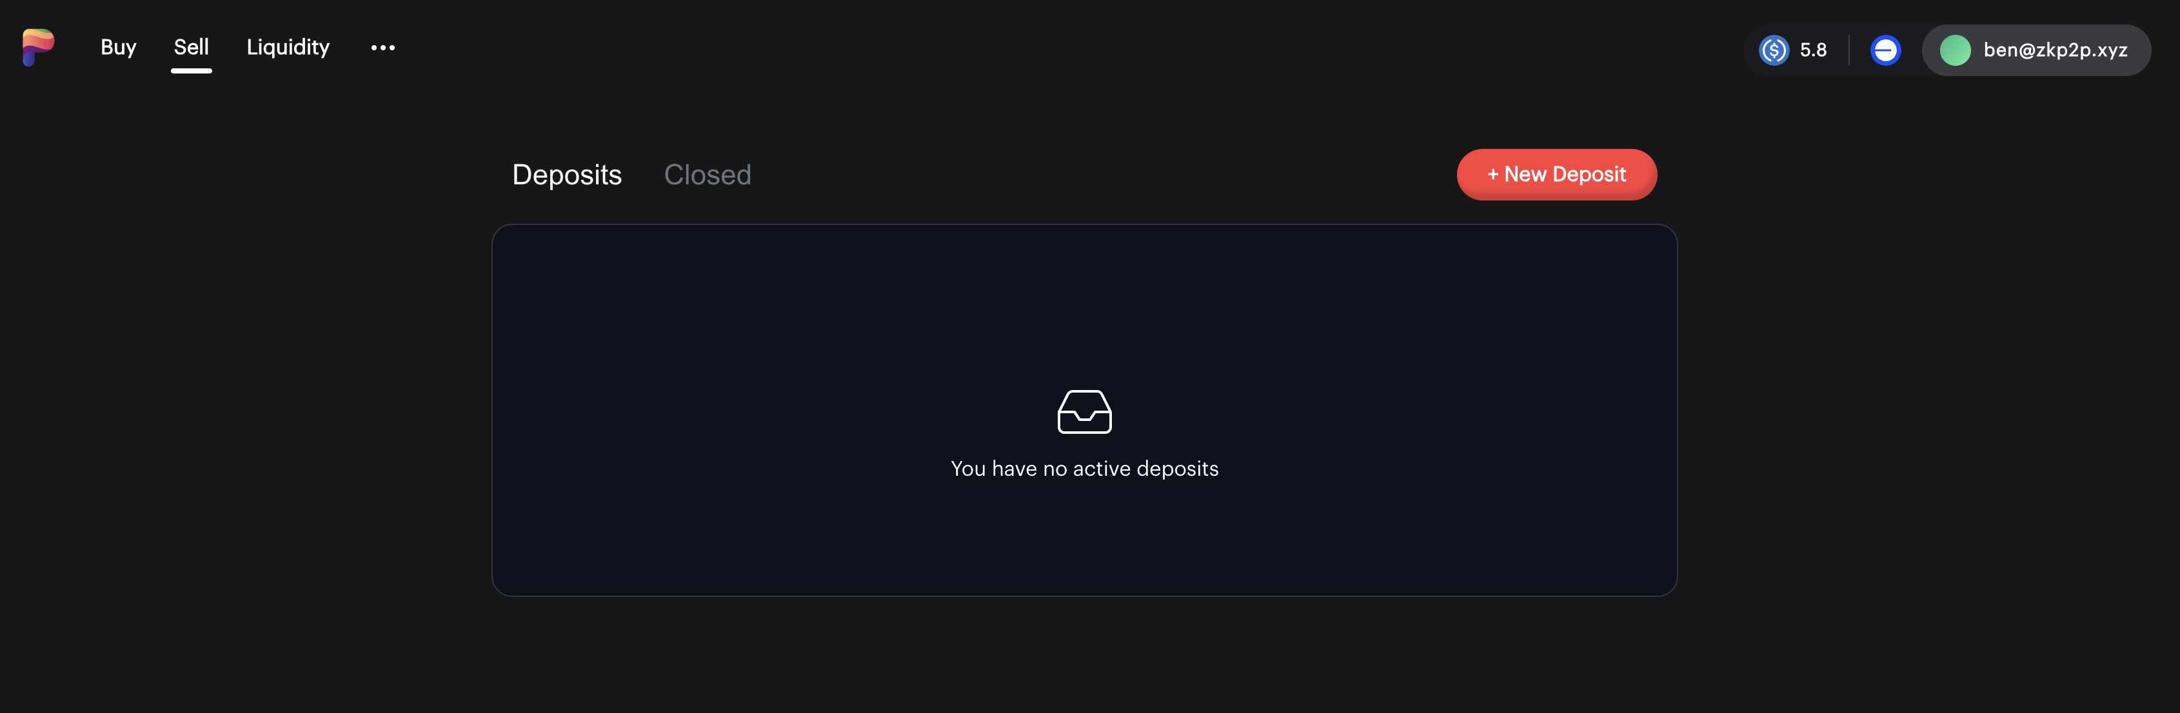This screenshot has width=2180, height=713.
Task: Switch to the Closed tab
Action: click(x=708, y=175)
